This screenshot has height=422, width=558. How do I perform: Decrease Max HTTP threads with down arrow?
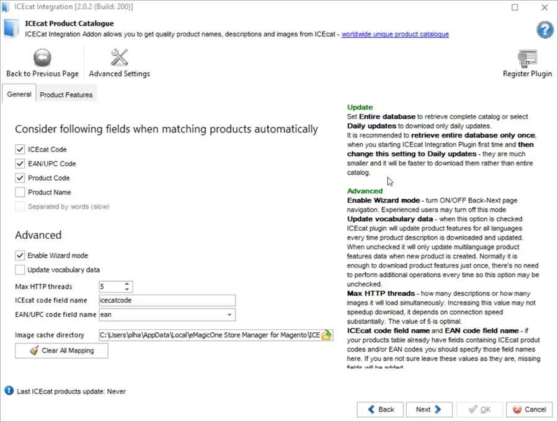click(127, 289)
